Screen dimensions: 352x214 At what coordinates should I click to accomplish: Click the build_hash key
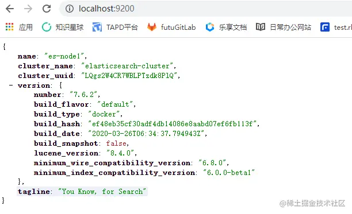[57, 124]
